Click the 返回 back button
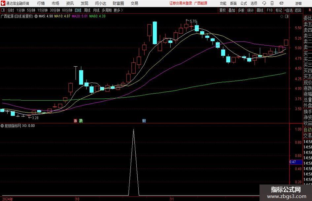The height and width of the screenshot is (201, 312). point(298,10)
